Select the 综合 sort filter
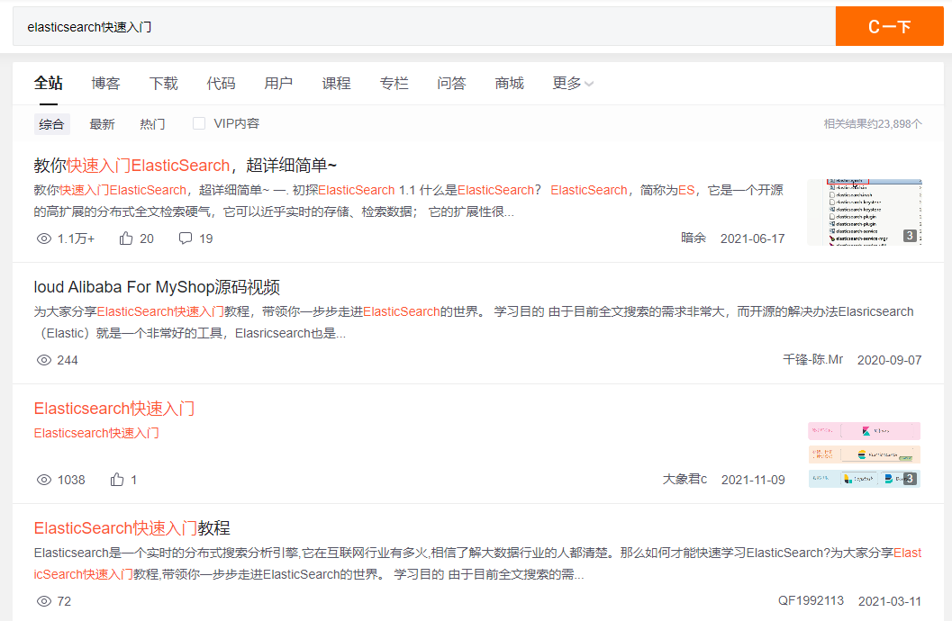This screenshot has height=621, width=952. coord(51,123)
